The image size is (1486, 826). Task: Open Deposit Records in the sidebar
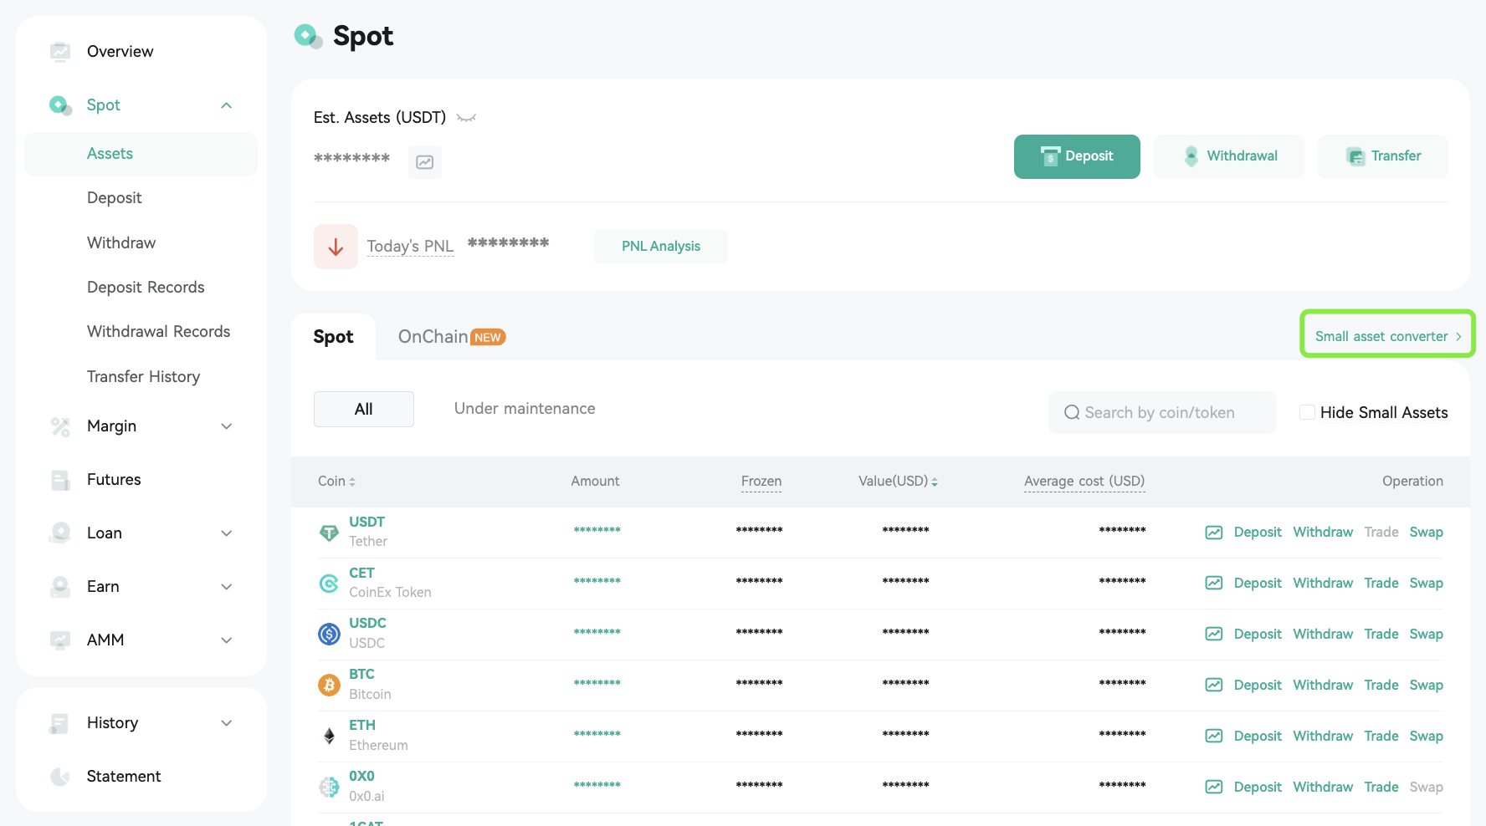point(146,288)
